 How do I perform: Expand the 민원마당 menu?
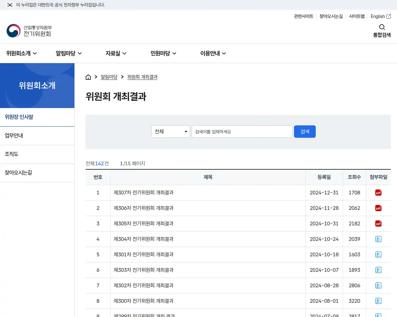pos(163,53)
